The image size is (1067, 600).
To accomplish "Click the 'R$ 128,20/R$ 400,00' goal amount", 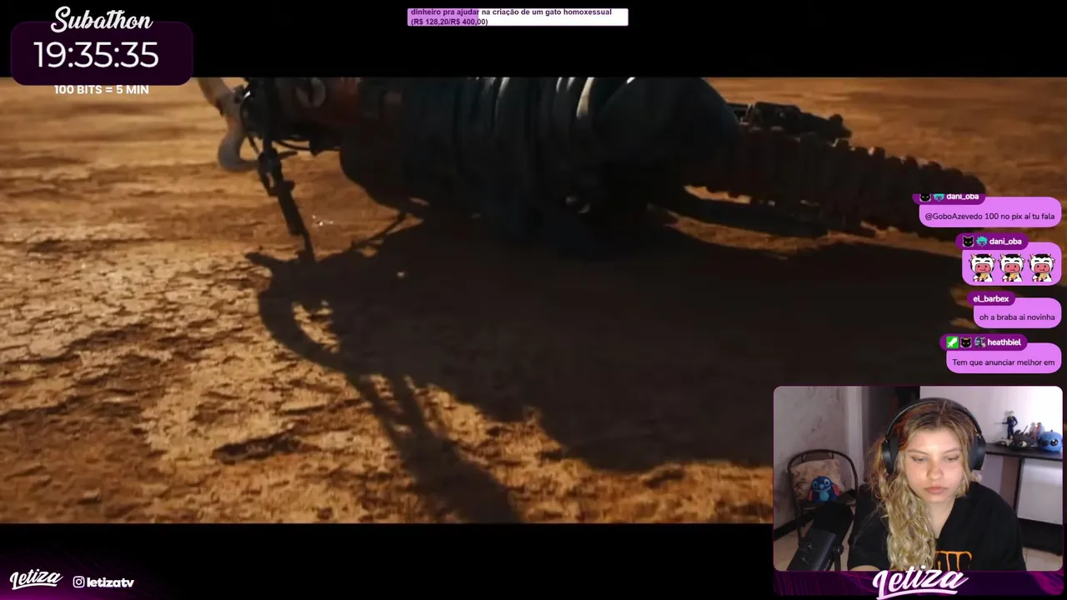I will click(x=449, y=22).
